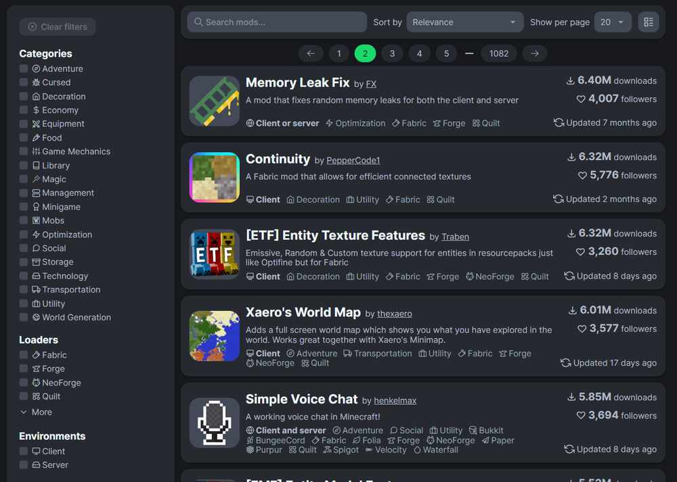The image size is (677, 482).
Task: Open Memory Leak Fix mod icon
Action: pyautogui.click(x=215, y=101)
